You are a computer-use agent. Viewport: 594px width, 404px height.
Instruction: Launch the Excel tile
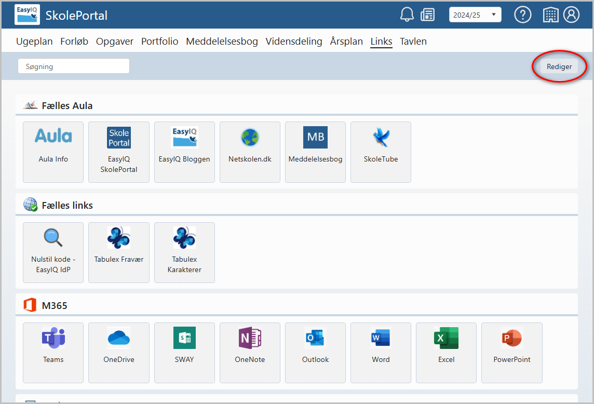[446, 353]
